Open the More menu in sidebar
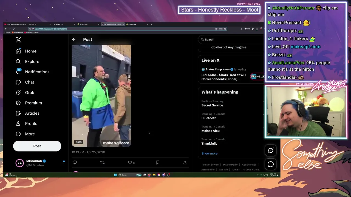This screenshot has height=197, width=351. (25, 134)
